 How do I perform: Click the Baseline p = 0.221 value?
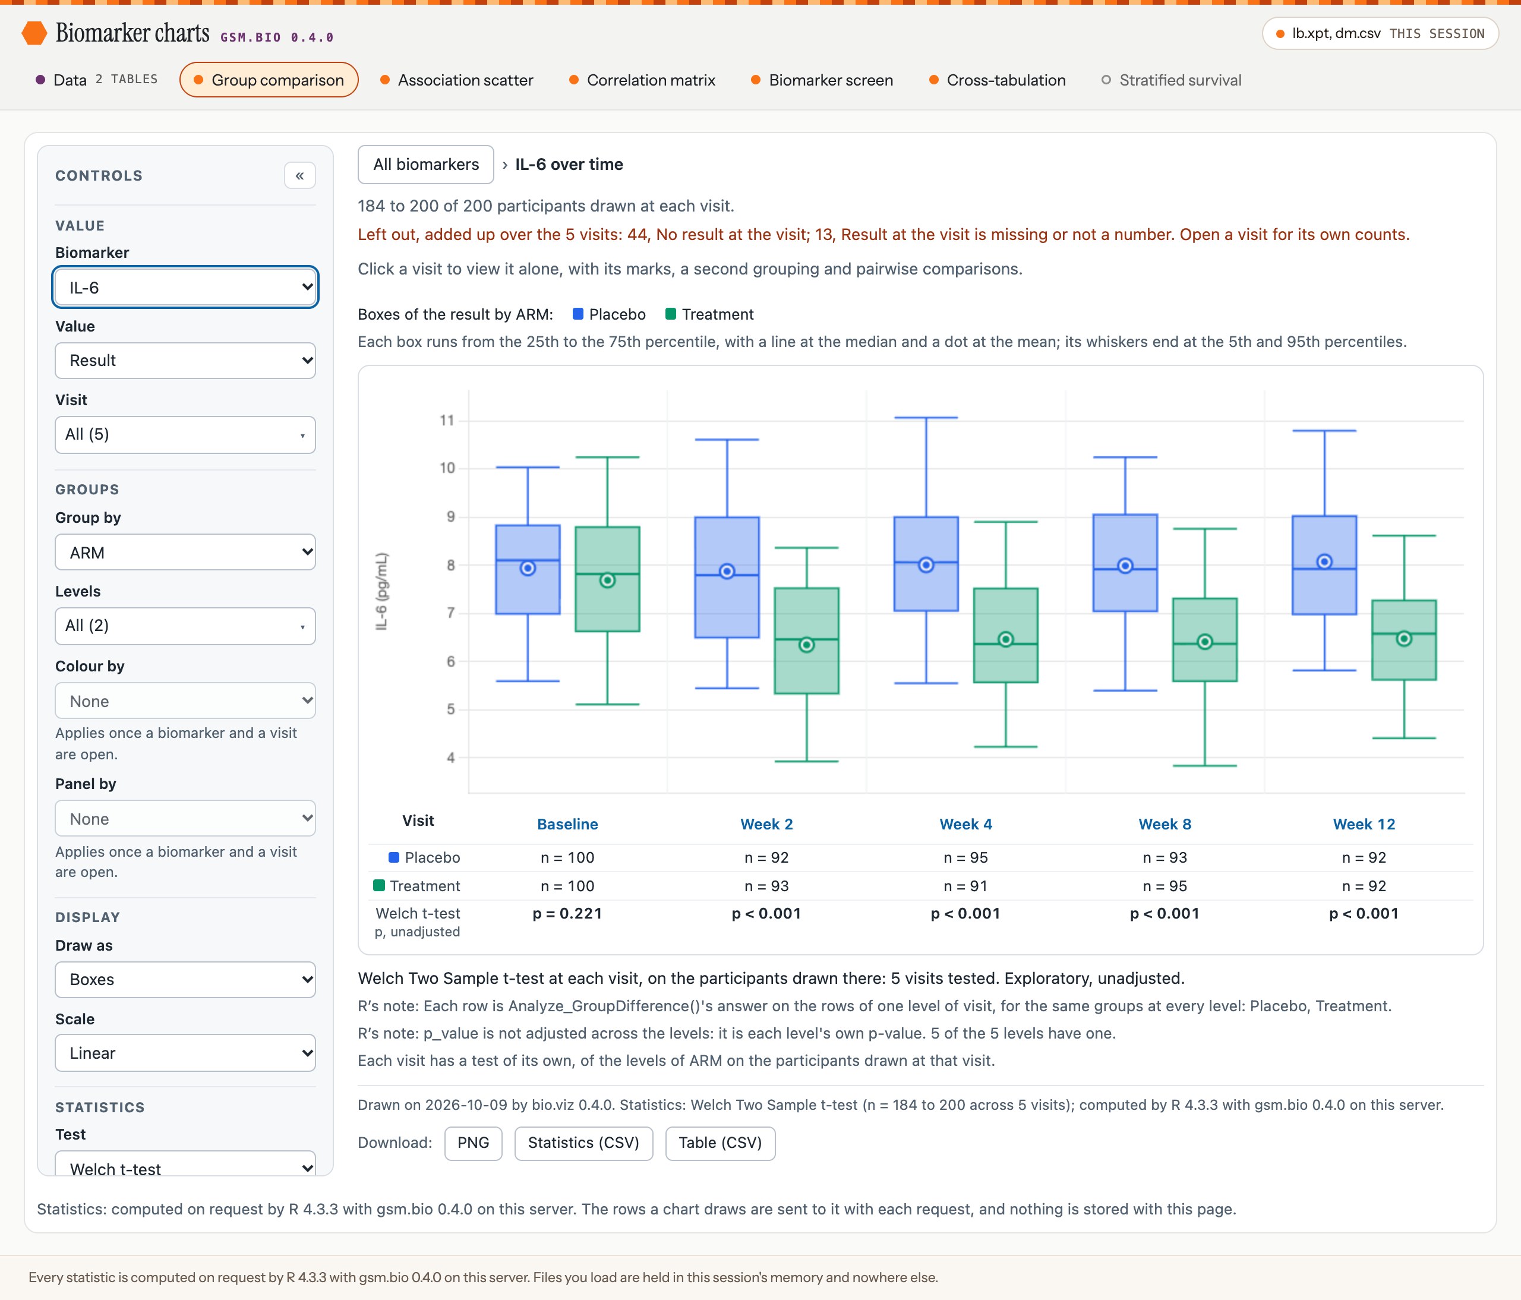(x=567, y=913)
